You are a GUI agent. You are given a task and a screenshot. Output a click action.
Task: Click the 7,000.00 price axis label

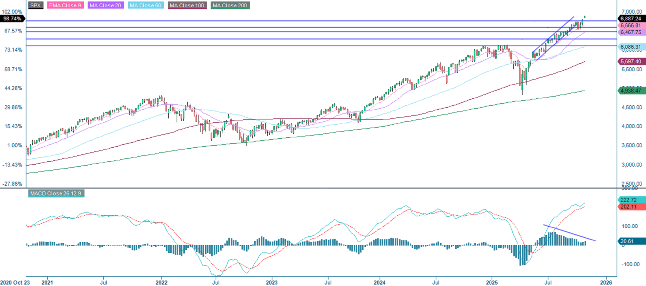click(x=632, y=12)
